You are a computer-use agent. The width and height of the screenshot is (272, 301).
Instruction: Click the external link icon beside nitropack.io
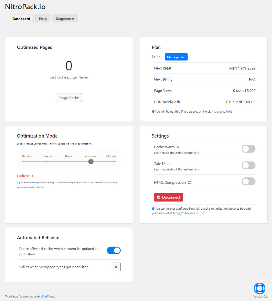click(202, 213)
